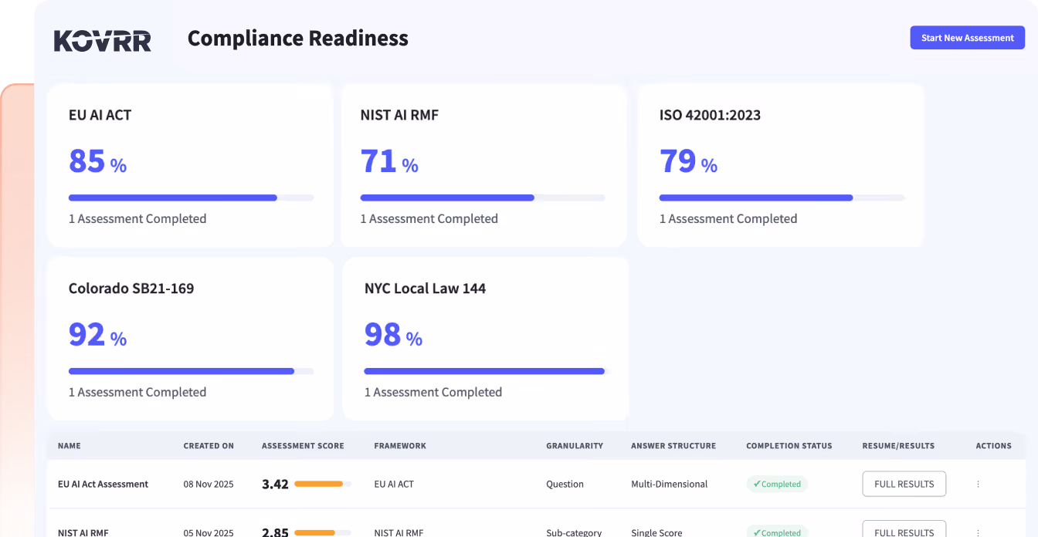Start a new assessment
Screen dimensions: 1038x537
967,38
